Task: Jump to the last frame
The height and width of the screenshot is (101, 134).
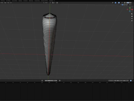Action: pyautogui.click(x=53, y=81)
